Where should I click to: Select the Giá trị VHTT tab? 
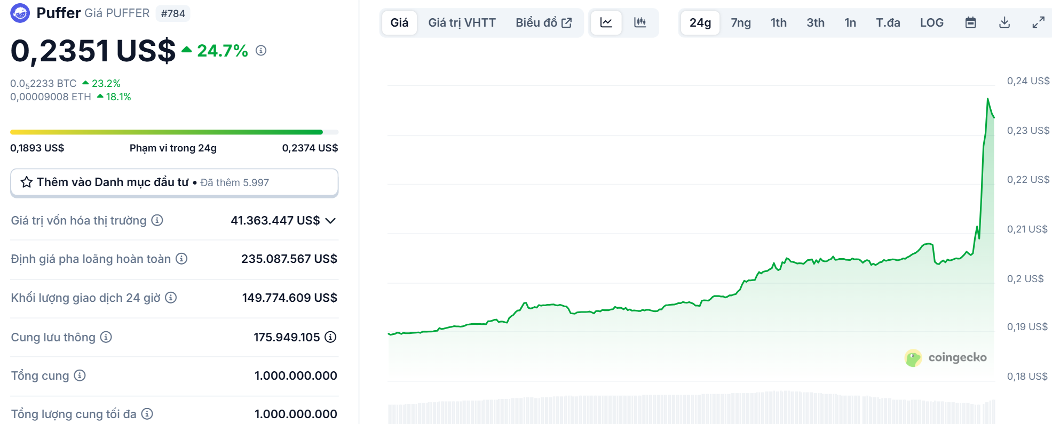click(x=462, y=23)
